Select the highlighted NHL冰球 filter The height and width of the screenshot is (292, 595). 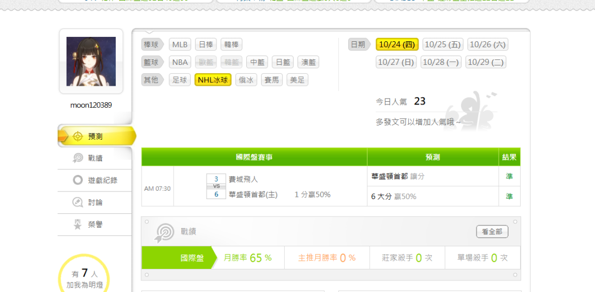pyautogui.click(x=213, y=80)
